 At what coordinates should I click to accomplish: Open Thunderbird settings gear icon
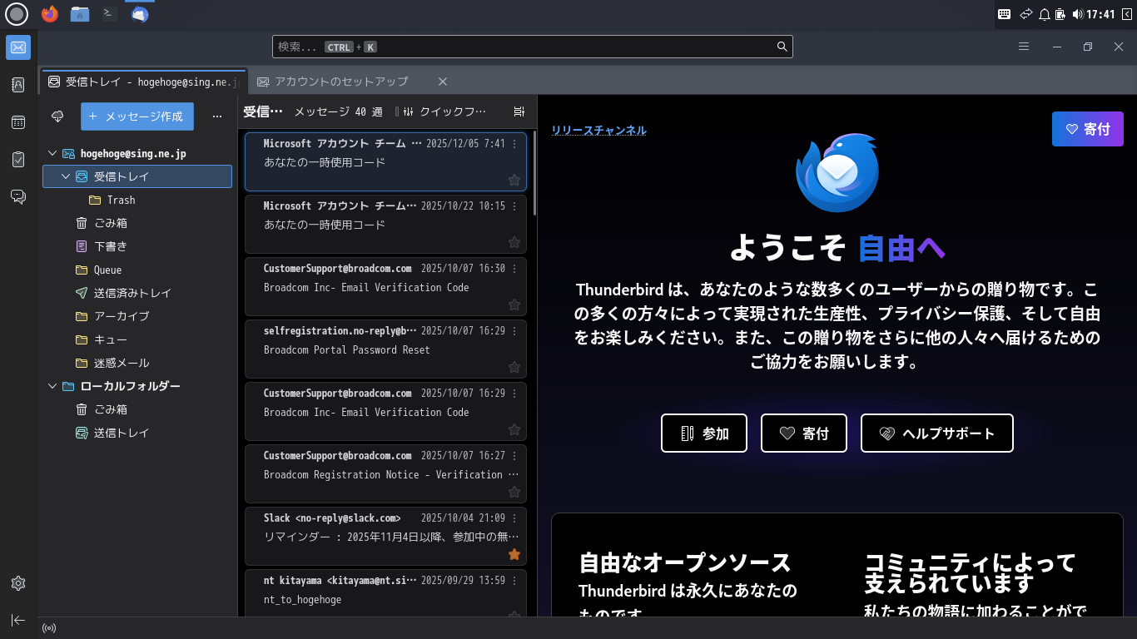18,583
